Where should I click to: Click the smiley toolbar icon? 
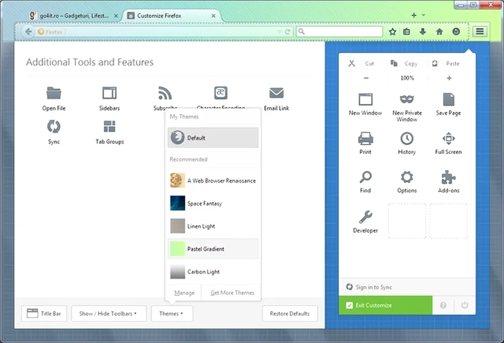click(456, 31)
